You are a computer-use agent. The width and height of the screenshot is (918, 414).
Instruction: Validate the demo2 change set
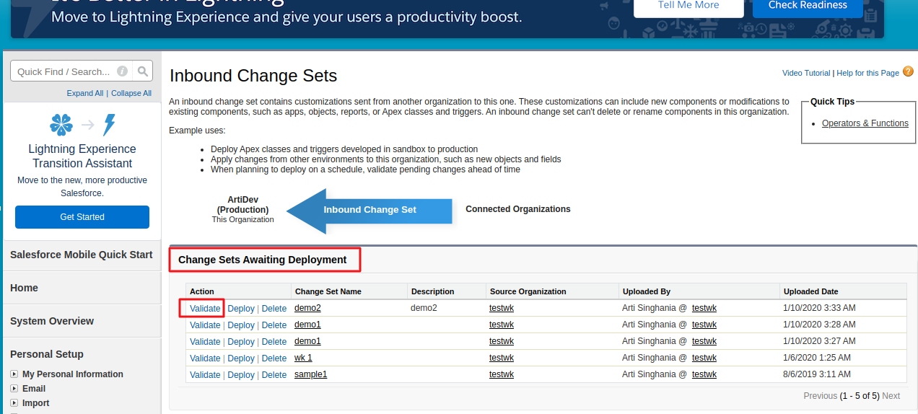(205, 308)
